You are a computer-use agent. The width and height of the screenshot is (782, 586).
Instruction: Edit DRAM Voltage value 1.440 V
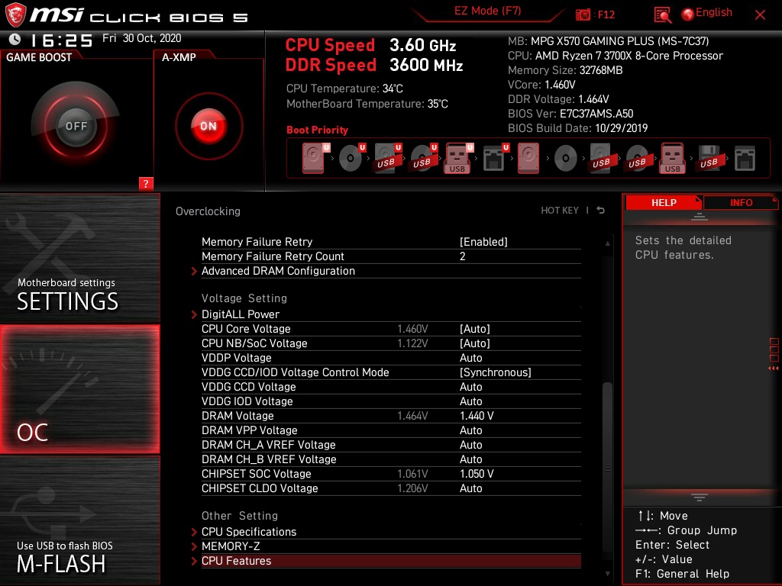point(477,416)
